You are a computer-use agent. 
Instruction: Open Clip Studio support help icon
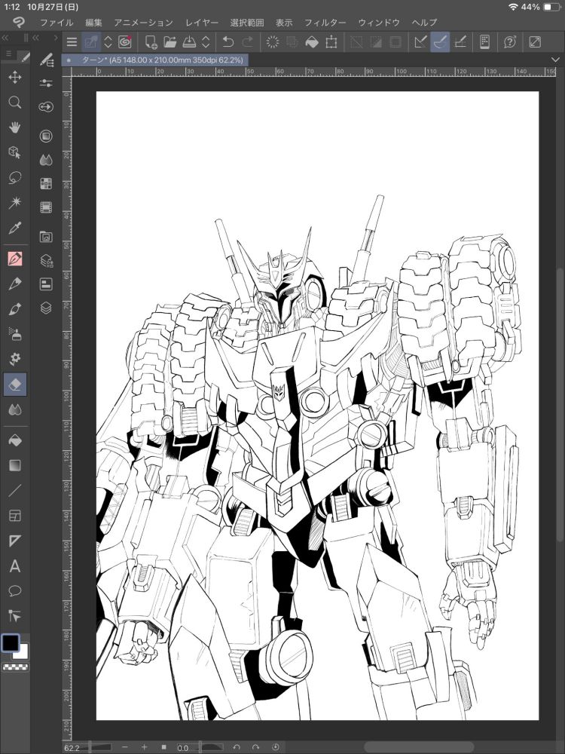(x=510, y=41)
